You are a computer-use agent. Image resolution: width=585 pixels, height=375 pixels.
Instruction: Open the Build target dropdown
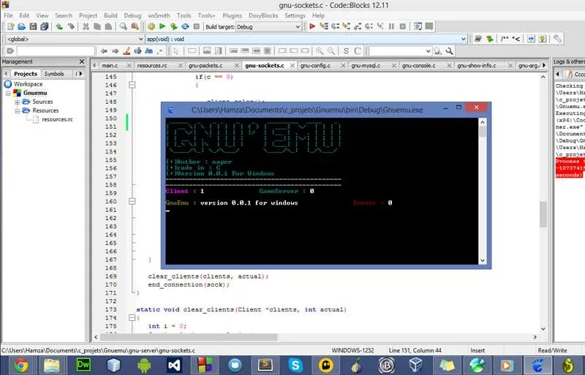(298, 27)
